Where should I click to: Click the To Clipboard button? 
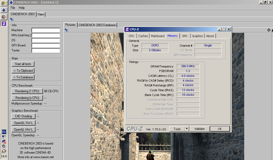[x=23, y=71]
